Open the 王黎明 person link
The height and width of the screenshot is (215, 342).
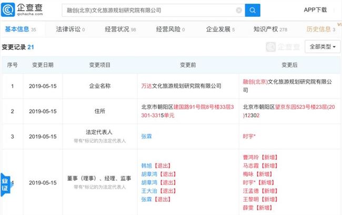pyautogui.click(x=250, y=199)
